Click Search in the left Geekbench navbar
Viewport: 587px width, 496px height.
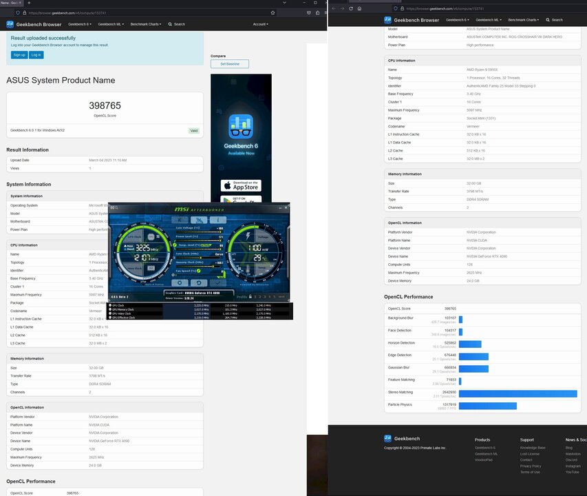(177, 24)
